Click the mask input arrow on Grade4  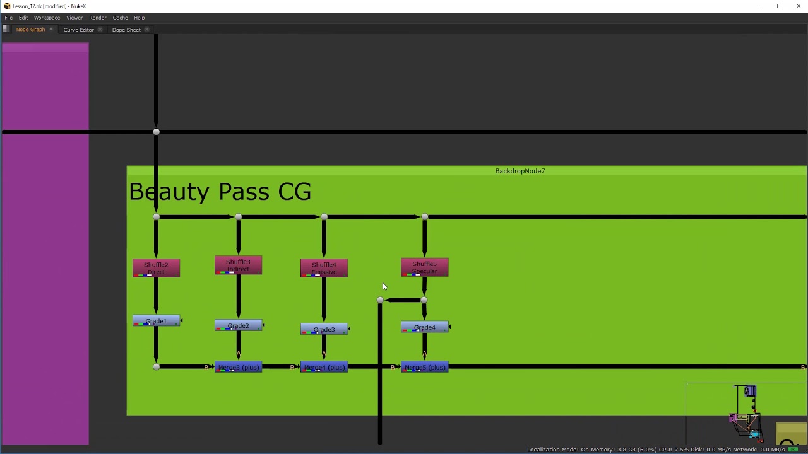click(x=449, y=327)
